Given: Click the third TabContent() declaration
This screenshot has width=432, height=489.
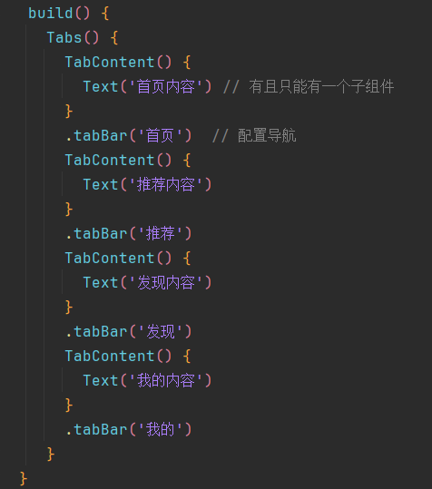Looking at the screenshot, I should [118, 258].
